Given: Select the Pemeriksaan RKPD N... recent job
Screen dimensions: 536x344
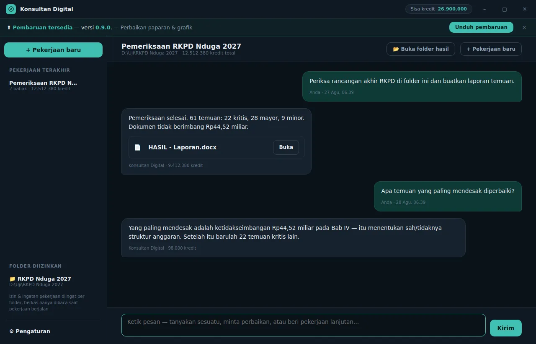Looking at the screenshot, I should click(x=53, y=86).
